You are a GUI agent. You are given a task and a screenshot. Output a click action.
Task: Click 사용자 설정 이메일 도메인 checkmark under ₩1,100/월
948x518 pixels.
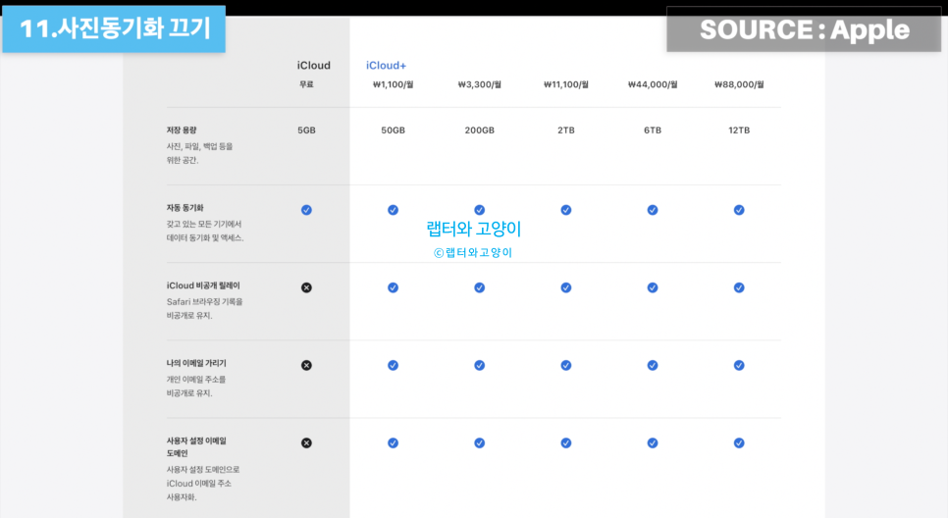click(393, 443)
